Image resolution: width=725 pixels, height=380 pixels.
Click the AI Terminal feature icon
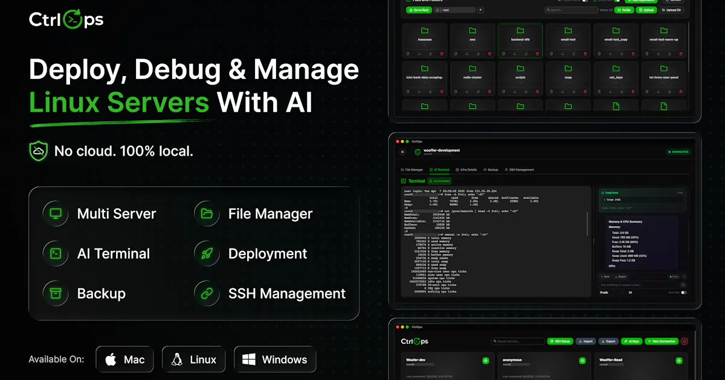[x=56, y=253]
